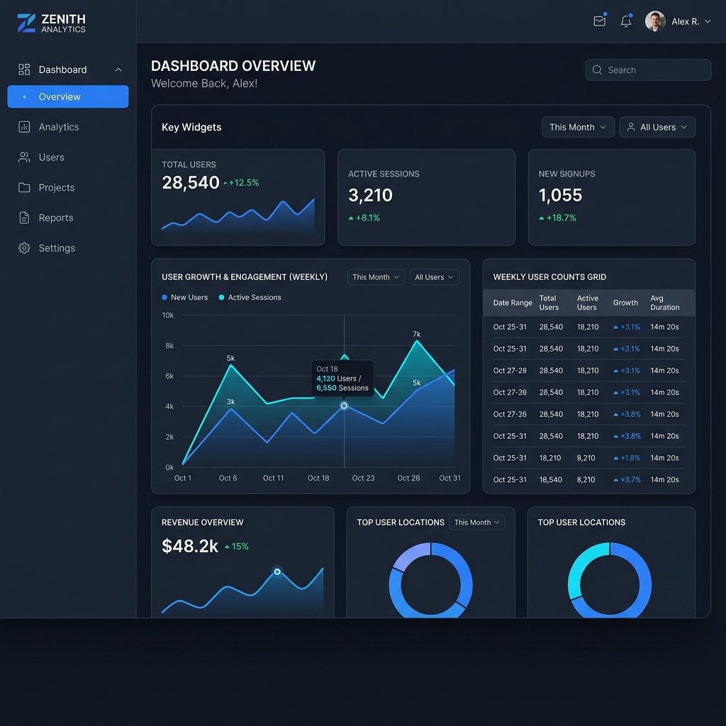Open the Key Widgets This Month dropdown
The image size is (726, 726).
(x=578, y=127)
